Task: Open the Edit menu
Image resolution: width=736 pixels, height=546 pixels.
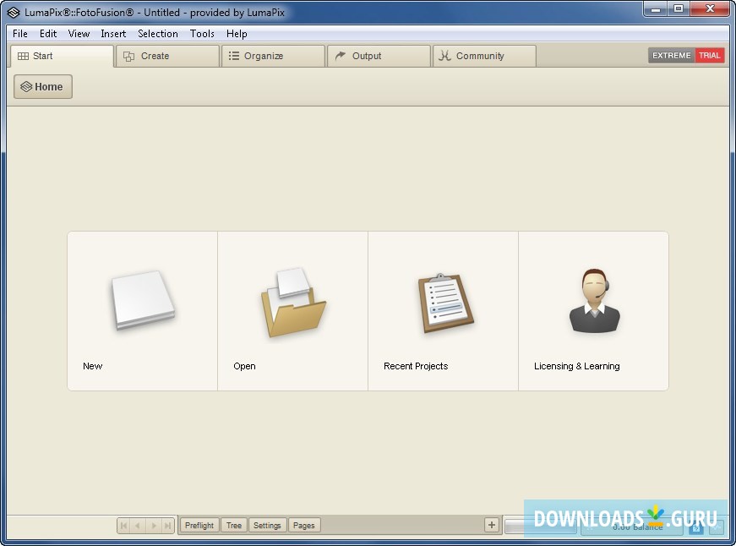Action: [48, 34]
